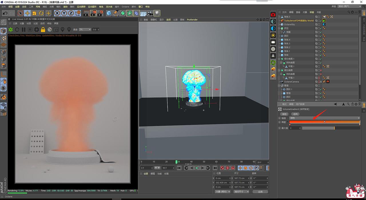Viewport: 366px width, 200px height.
Task: Adjust the 最大值 slider bar
Action: coord(331,128)
